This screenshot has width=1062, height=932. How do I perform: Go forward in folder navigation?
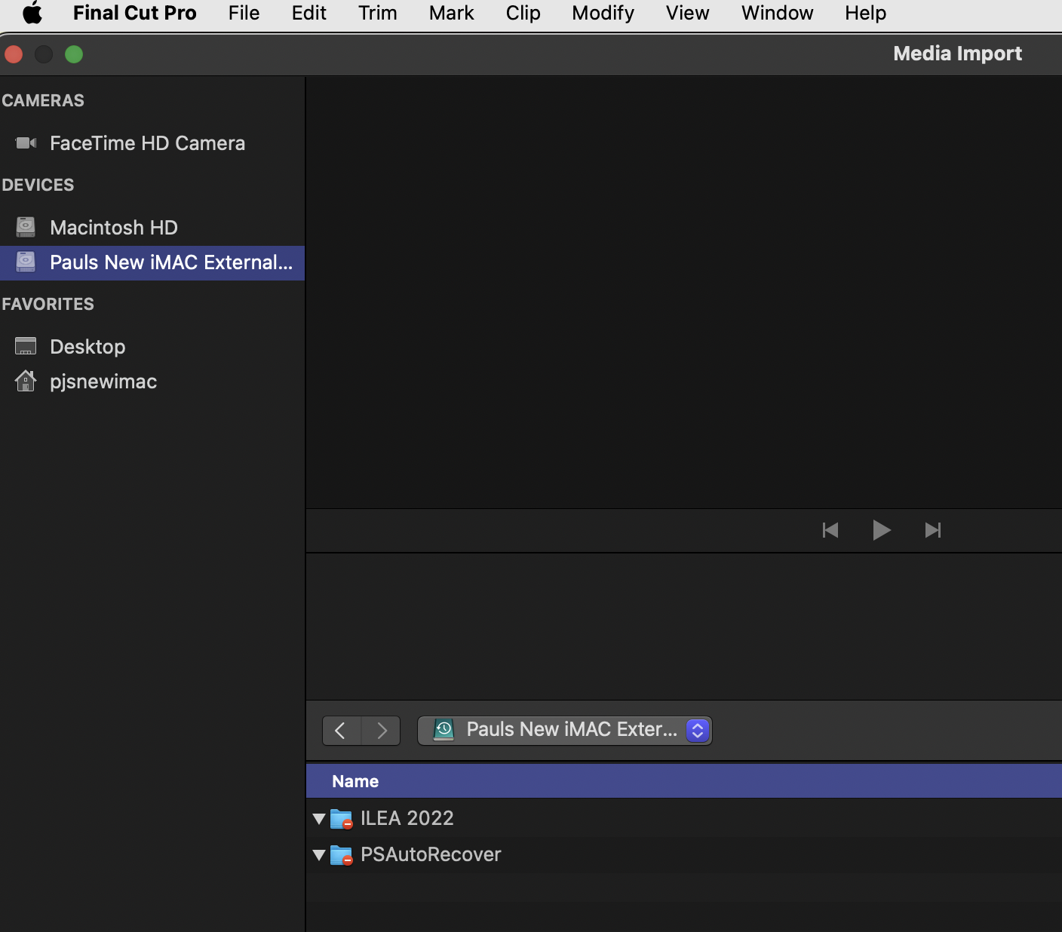coord(381,730)
